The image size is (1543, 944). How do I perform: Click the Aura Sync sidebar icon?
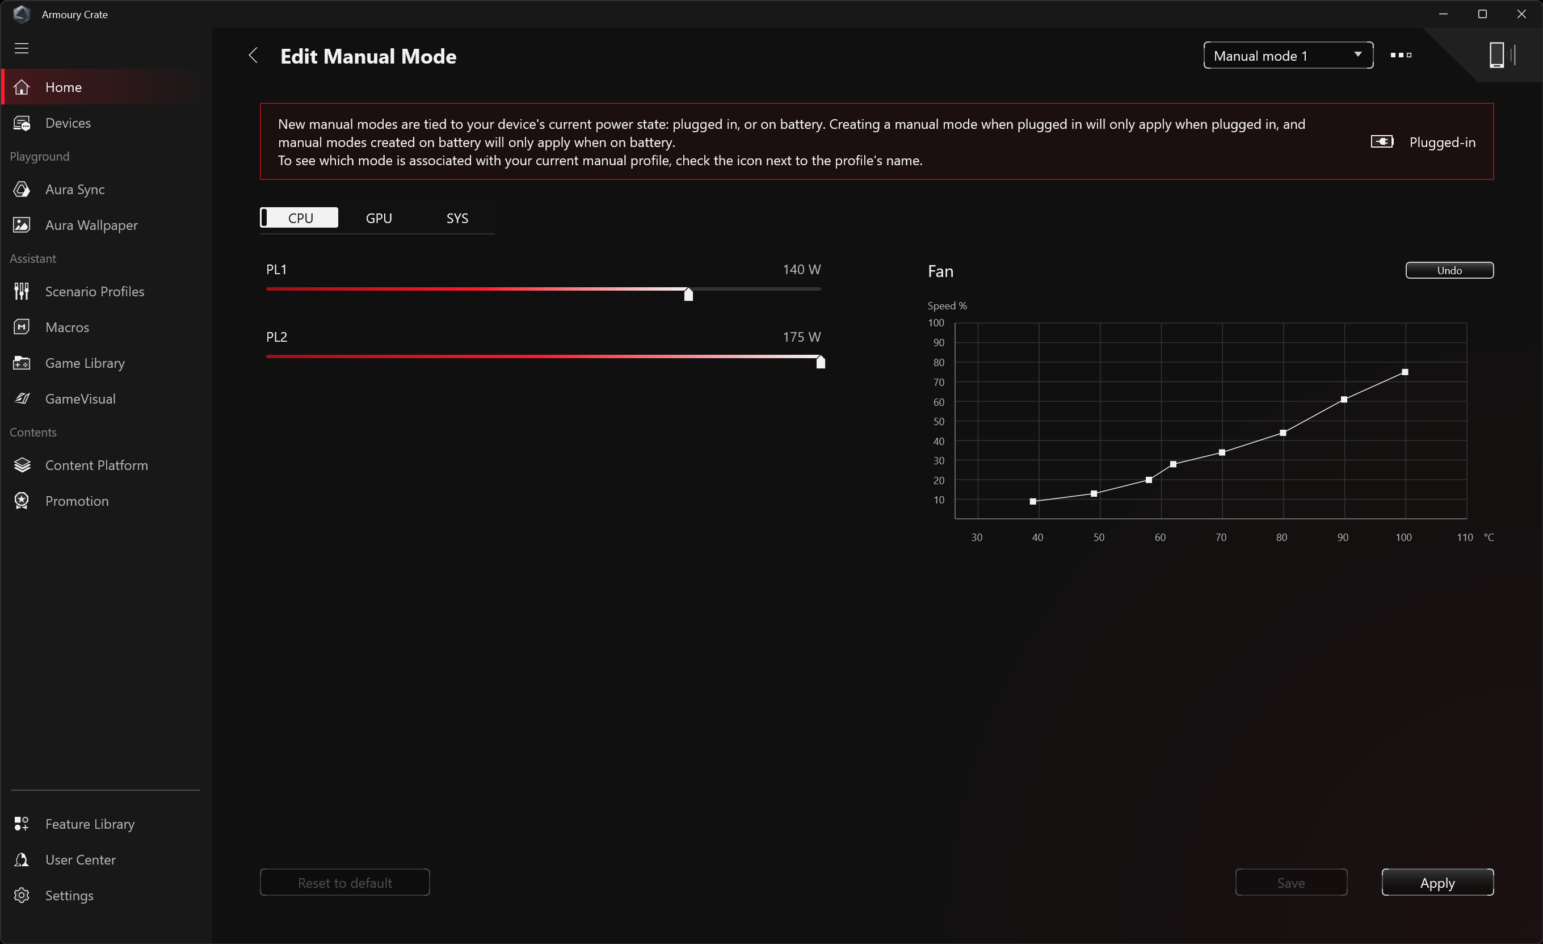coord(22,189)
